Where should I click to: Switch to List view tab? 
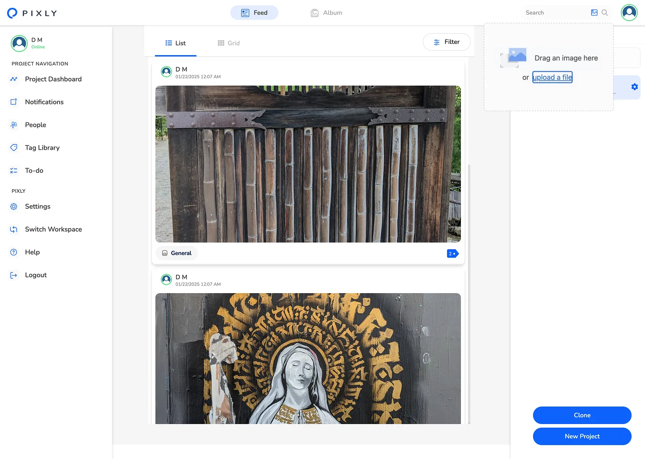click(176, 43)
